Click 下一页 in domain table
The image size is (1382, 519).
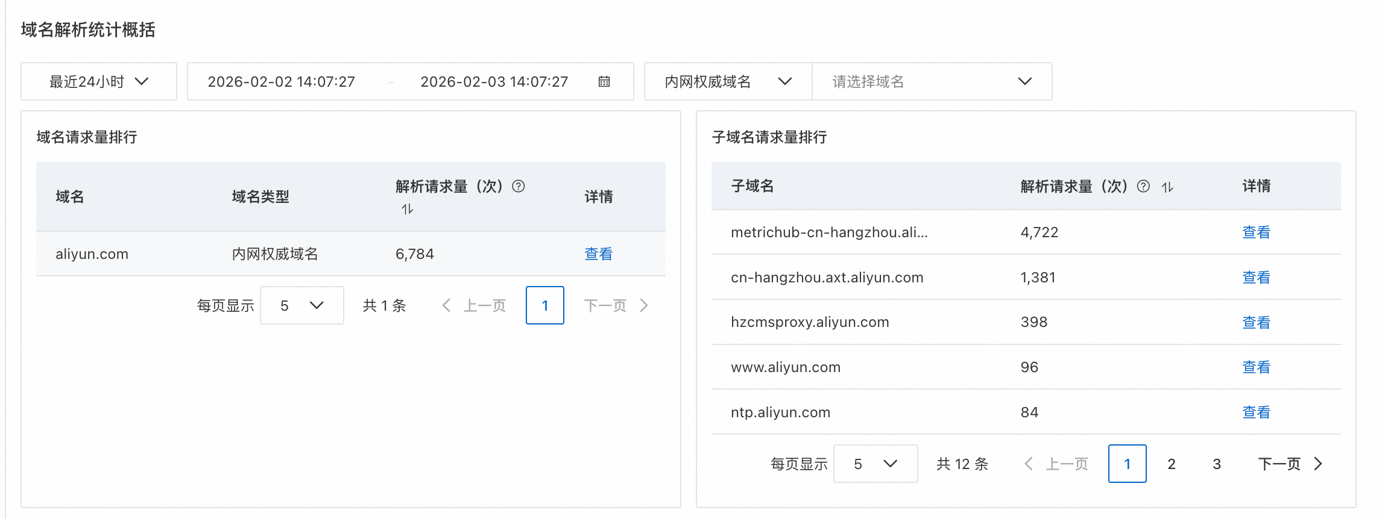(605, 305)
